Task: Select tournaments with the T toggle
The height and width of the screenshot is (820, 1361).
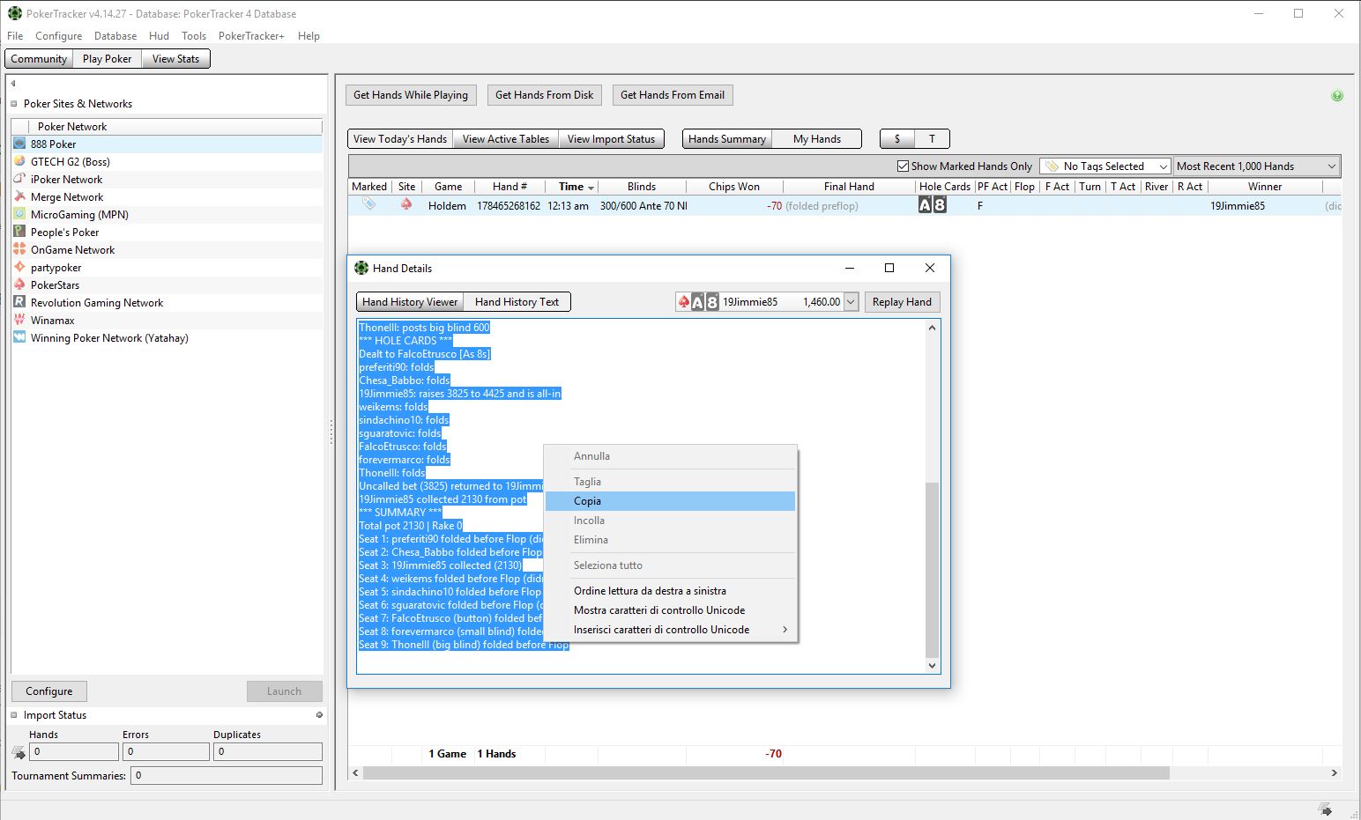Action: pyautogui.click(x=932, y=139)
